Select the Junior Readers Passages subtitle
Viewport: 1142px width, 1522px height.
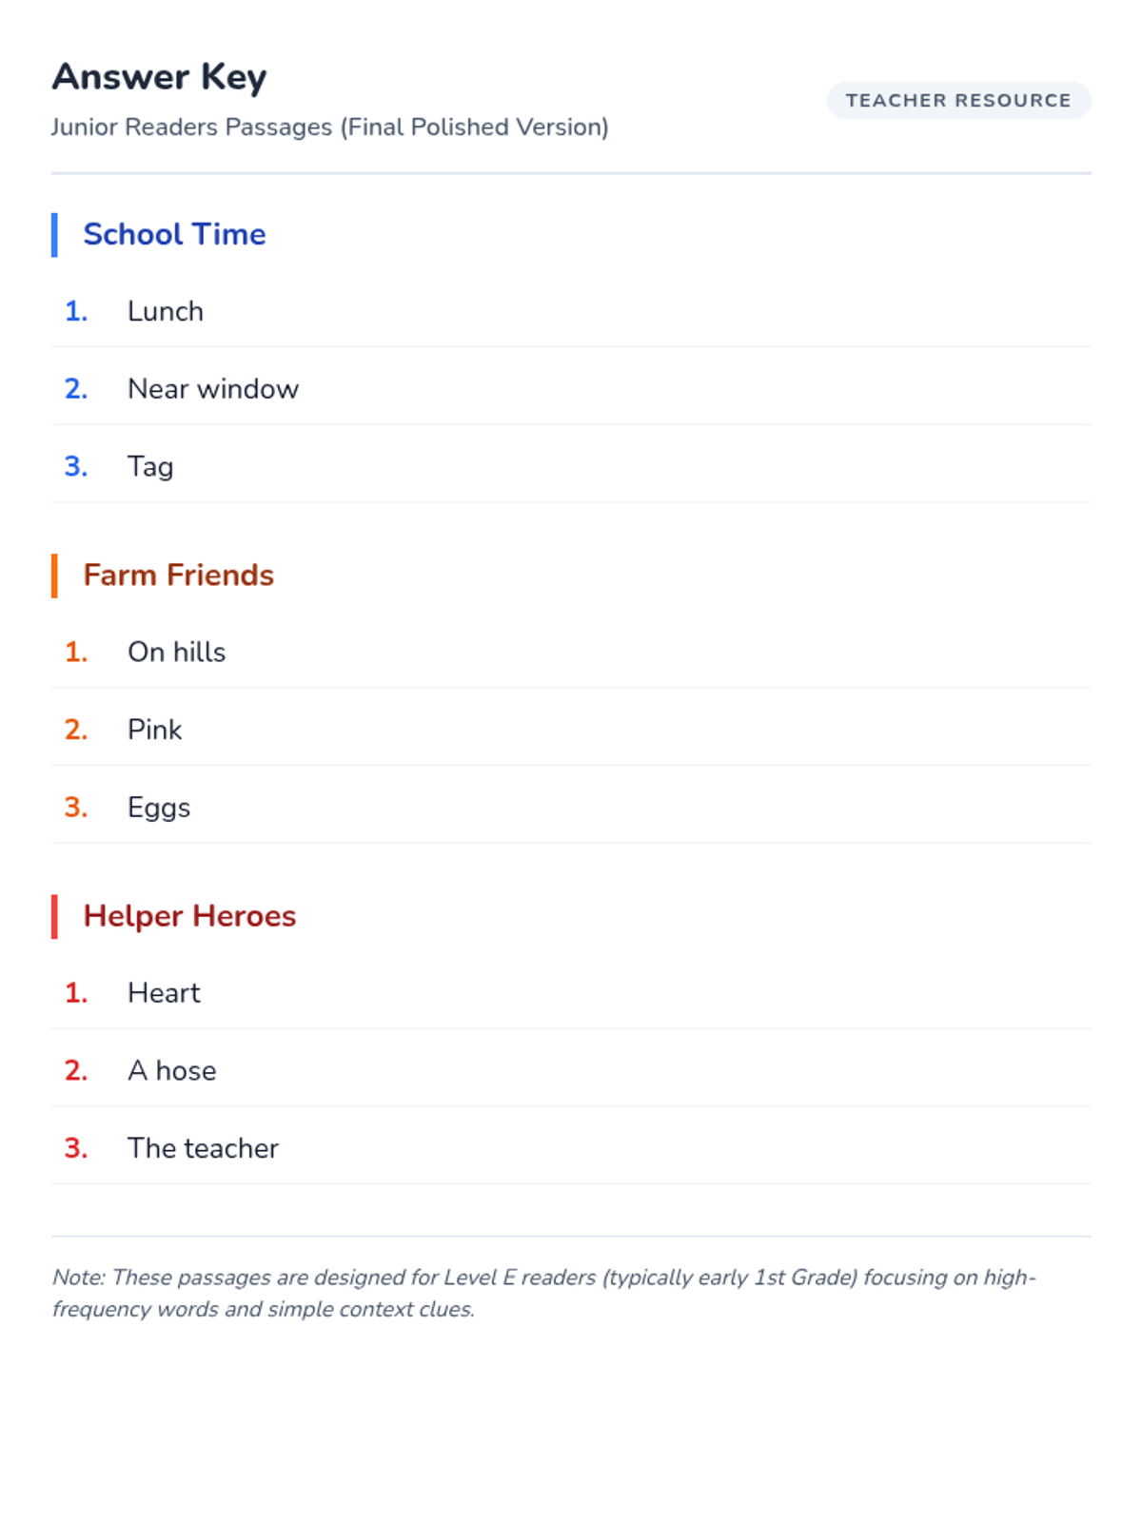(x=329, y=127)
